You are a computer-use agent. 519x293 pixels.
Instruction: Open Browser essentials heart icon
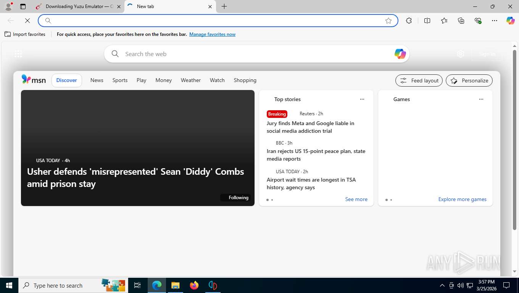(478, 21)
